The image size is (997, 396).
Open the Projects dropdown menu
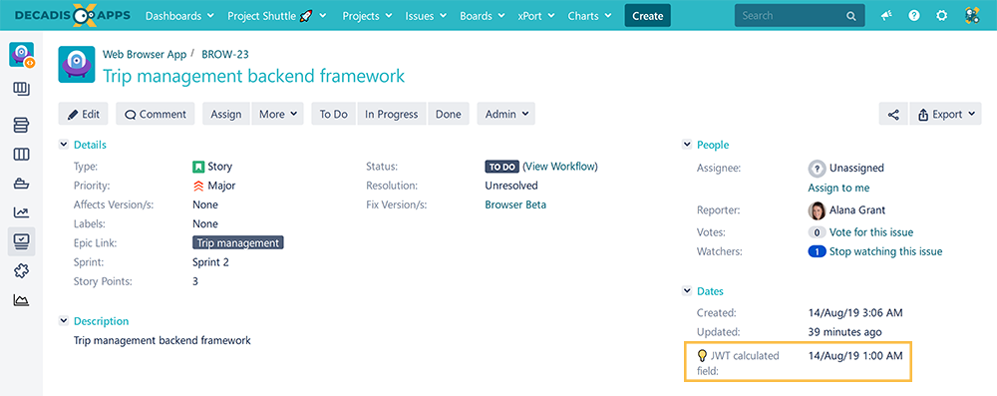367,16
